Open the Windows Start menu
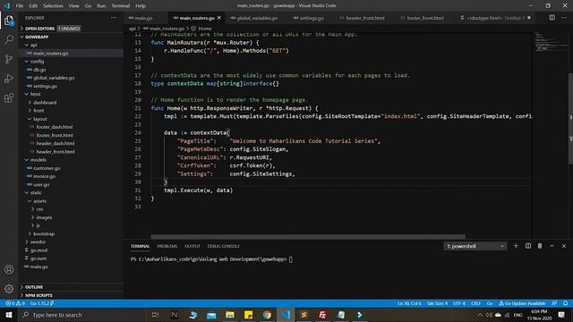The width and height of the screenshot is (573, 322). (9, 315)
